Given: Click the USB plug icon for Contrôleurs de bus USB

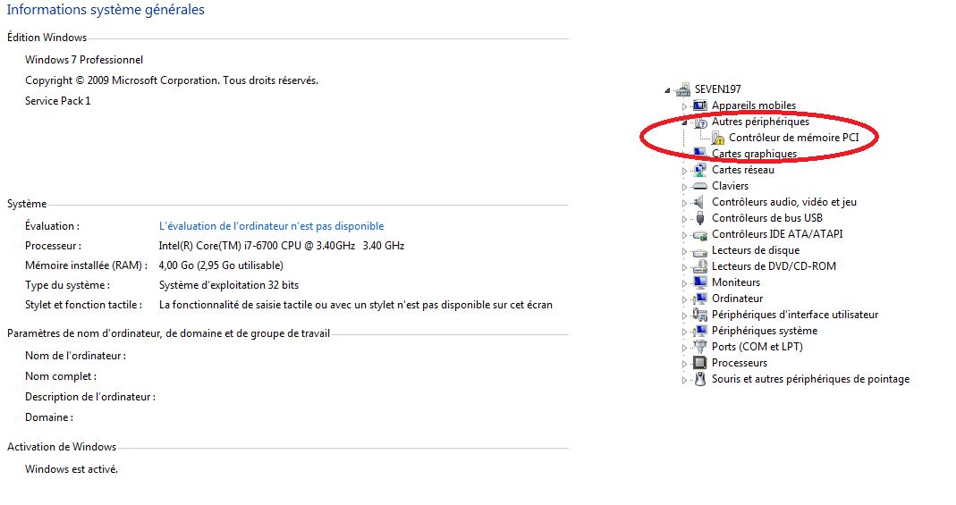Looking at the screenshot, I should point(700,218).
